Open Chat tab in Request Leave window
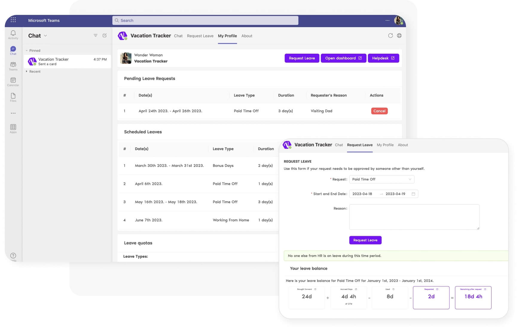The height and width of the screenshot is (331, 519). (x=339, y=145)
